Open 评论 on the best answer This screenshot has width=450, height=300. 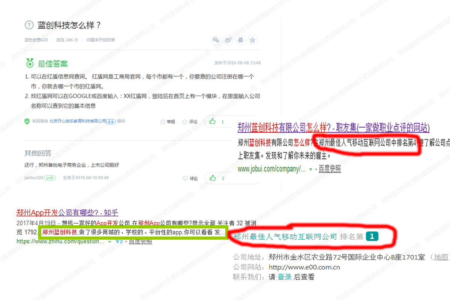[x=190, y=121]
